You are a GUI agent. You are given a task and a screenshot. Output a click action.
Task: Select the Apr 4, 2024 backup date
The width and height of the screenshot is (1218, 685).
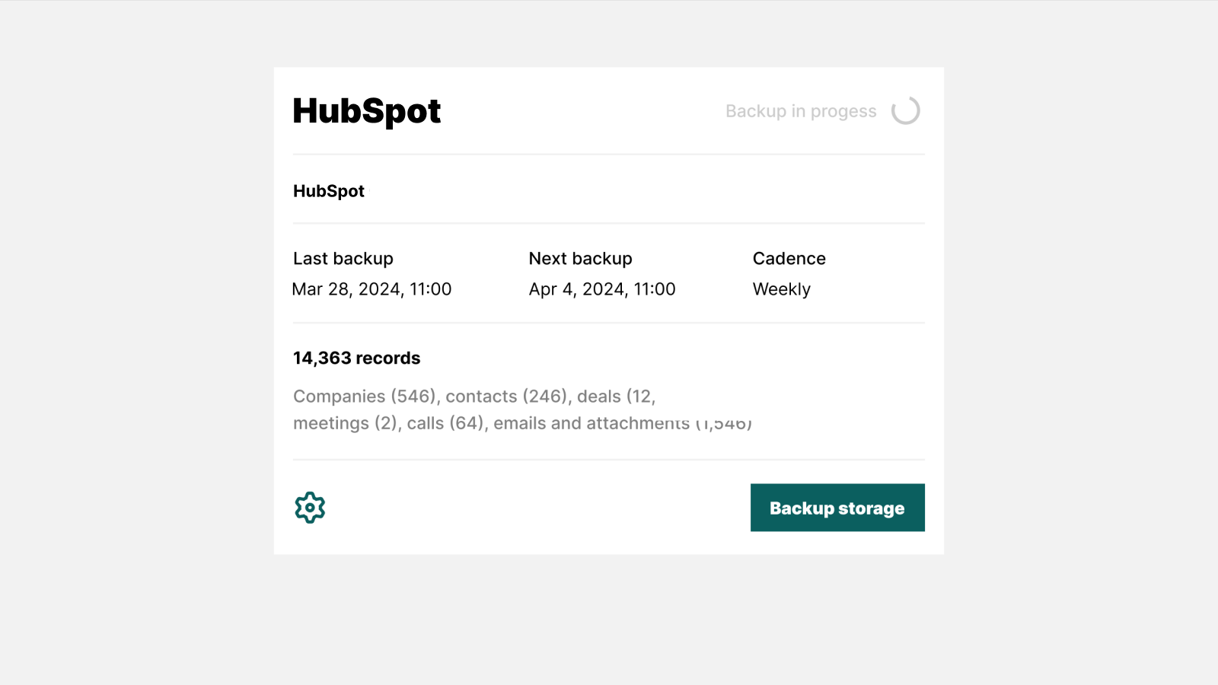point(602,289)
